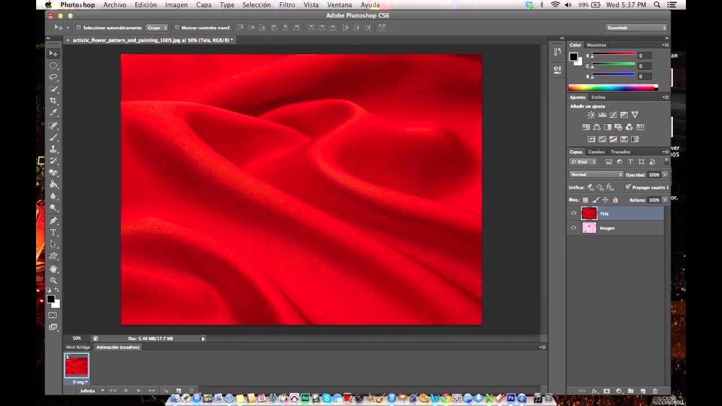
Task: Select the Brush tool
Action: [x=54, y=137]
